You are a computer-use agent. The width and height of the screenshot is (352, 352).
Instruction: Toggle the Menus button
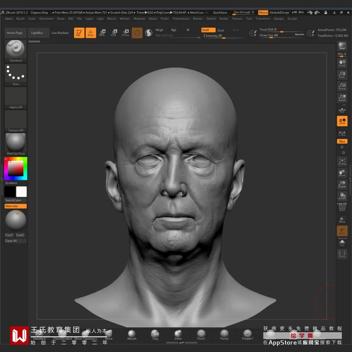(263, 13)
